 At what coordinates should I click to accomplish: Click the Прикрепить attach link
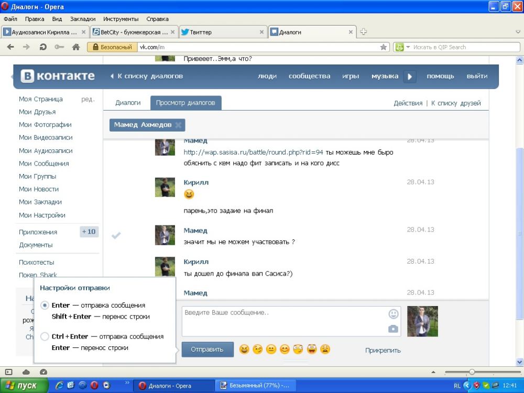click(x=383, y=351)
